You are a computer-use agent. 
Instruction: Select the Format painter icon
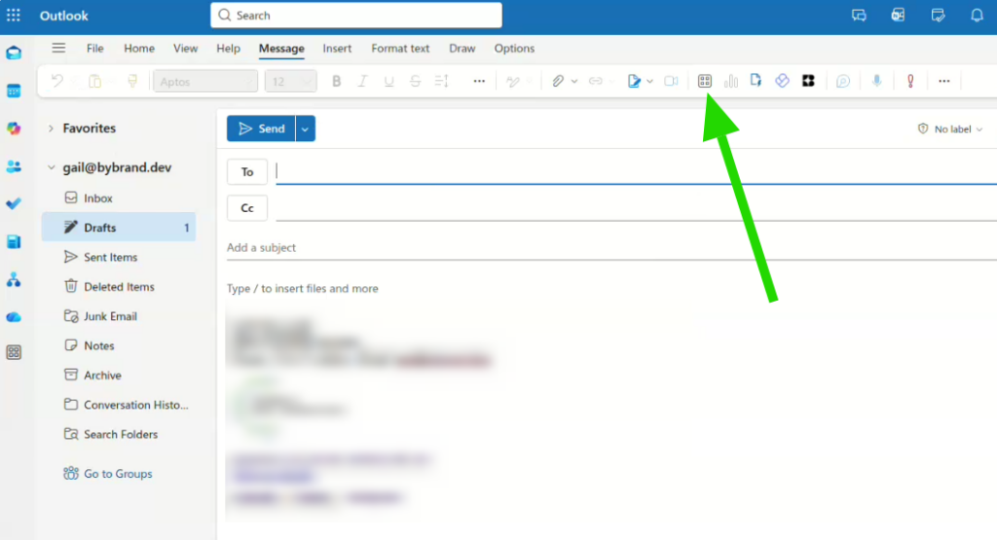132,82
